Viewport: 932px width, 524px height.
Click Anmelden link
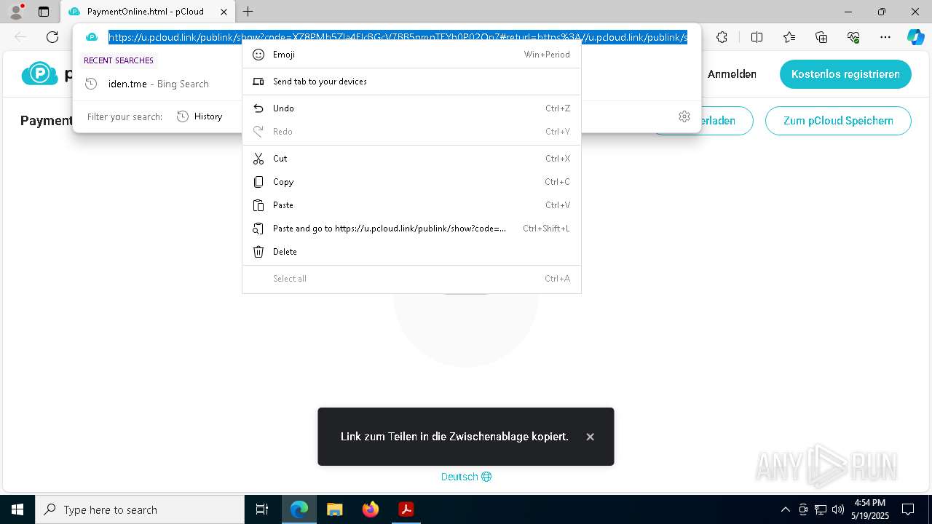[732, 74]
